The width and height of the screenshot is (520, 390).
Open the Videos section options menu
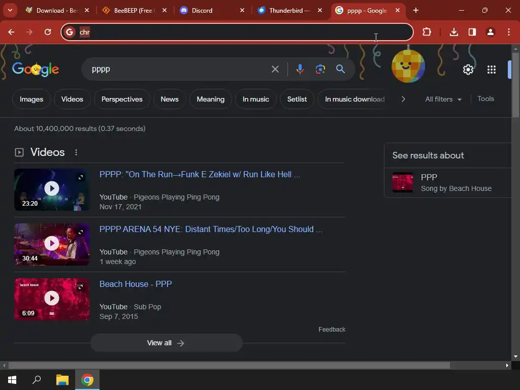(x=76, y=152)
